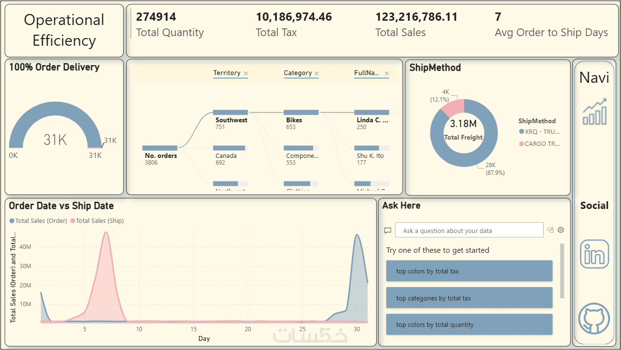Click the "top categories by total tax" suggestion
This screenshot has height=350, width=621.
pos(469,298)
